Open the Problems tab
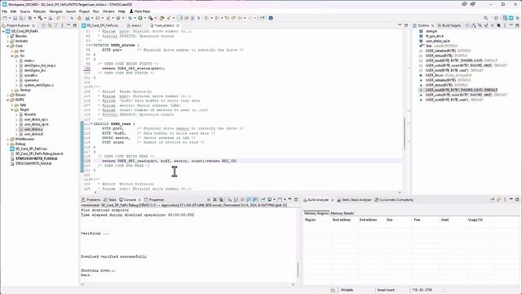This screenshot has width=522, height=294. pyautogui.click(x=91, y=199)
